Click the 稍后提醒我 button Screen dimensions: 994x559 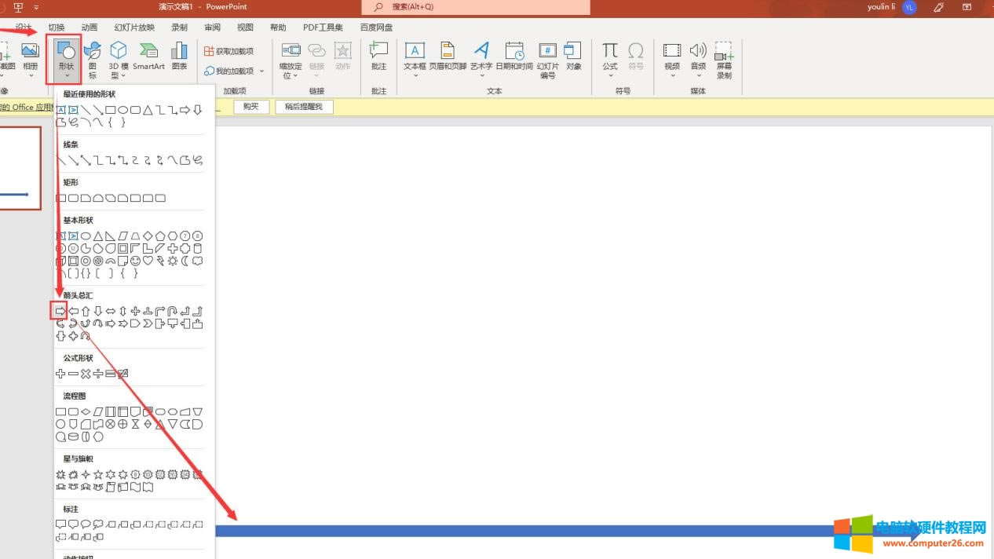[x=304, y=107]
